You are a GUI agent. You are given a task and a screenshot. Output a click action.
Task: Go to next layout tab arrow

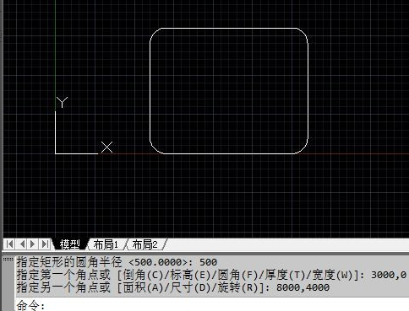click(33, 244)
